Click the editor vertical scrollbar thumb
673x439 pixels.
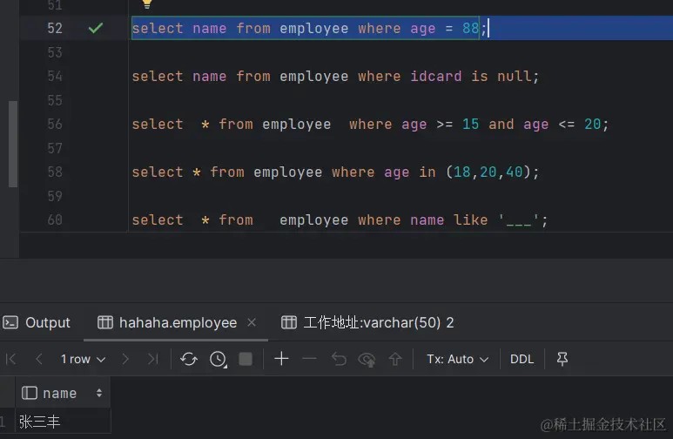(x=13, y=144)
